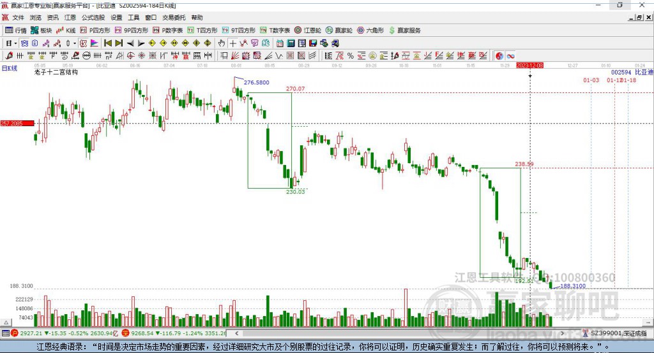The width and height of the screenshot is (654, 353).
Task: Click the 老子十二宫结构 chart title
Action: coord(56,72)
